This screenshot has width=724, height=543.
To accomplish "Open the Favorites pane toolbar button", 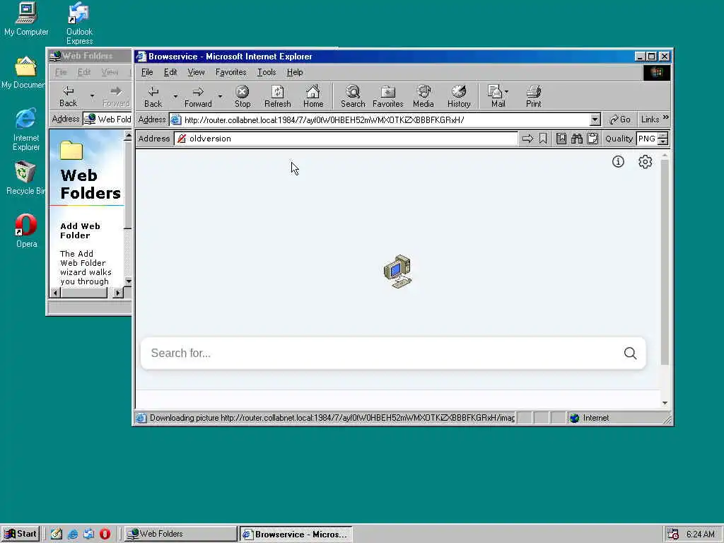I will pyautogui.click(x=388, y=96).
